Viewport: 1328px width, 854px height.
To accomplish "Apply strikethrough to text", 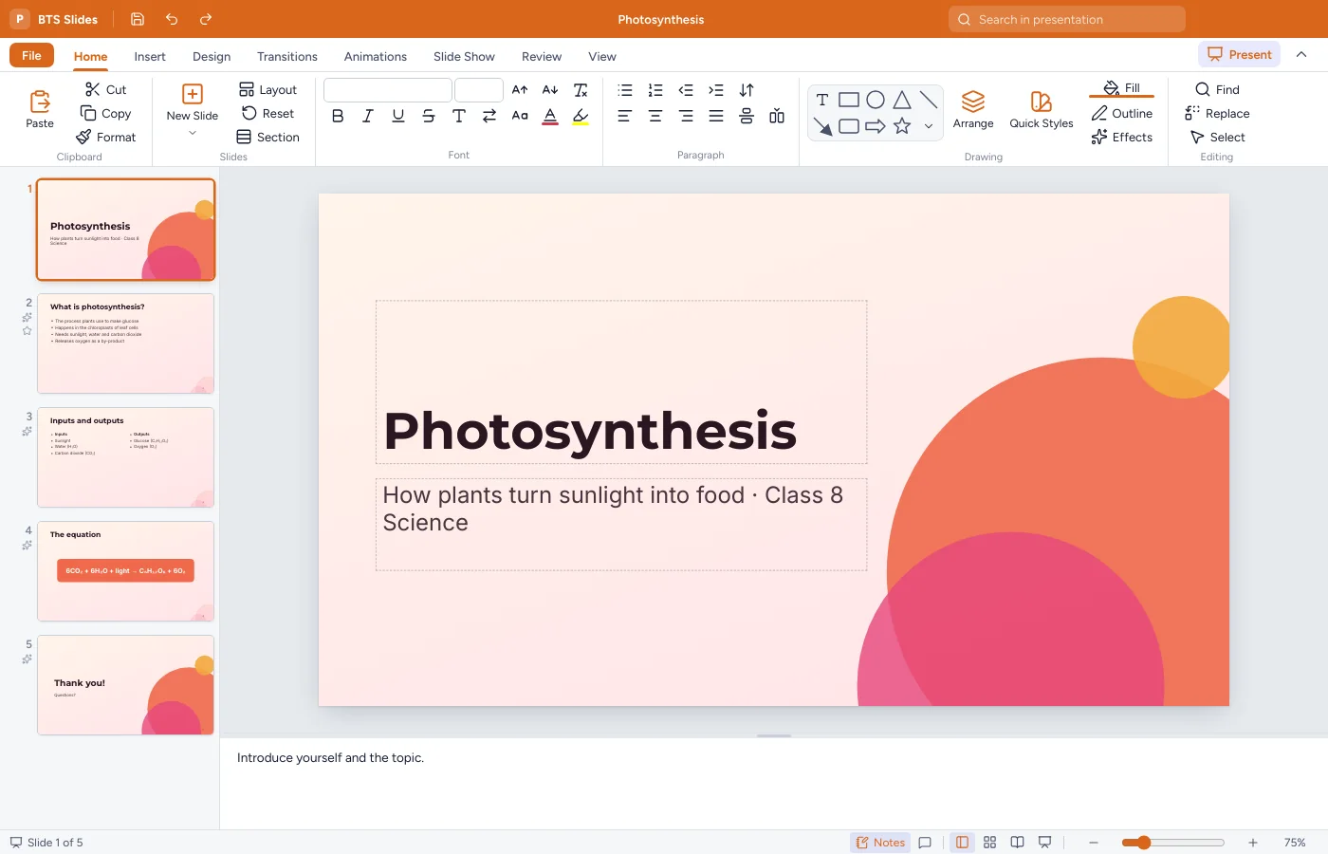I will (429, 116).
